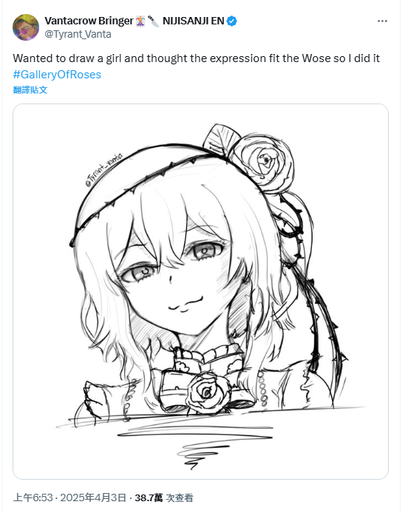The width and height of the screenshot is (408, 513).
Task: Click the 翻譯貼文 translate post link
Action: coord(30,90)
